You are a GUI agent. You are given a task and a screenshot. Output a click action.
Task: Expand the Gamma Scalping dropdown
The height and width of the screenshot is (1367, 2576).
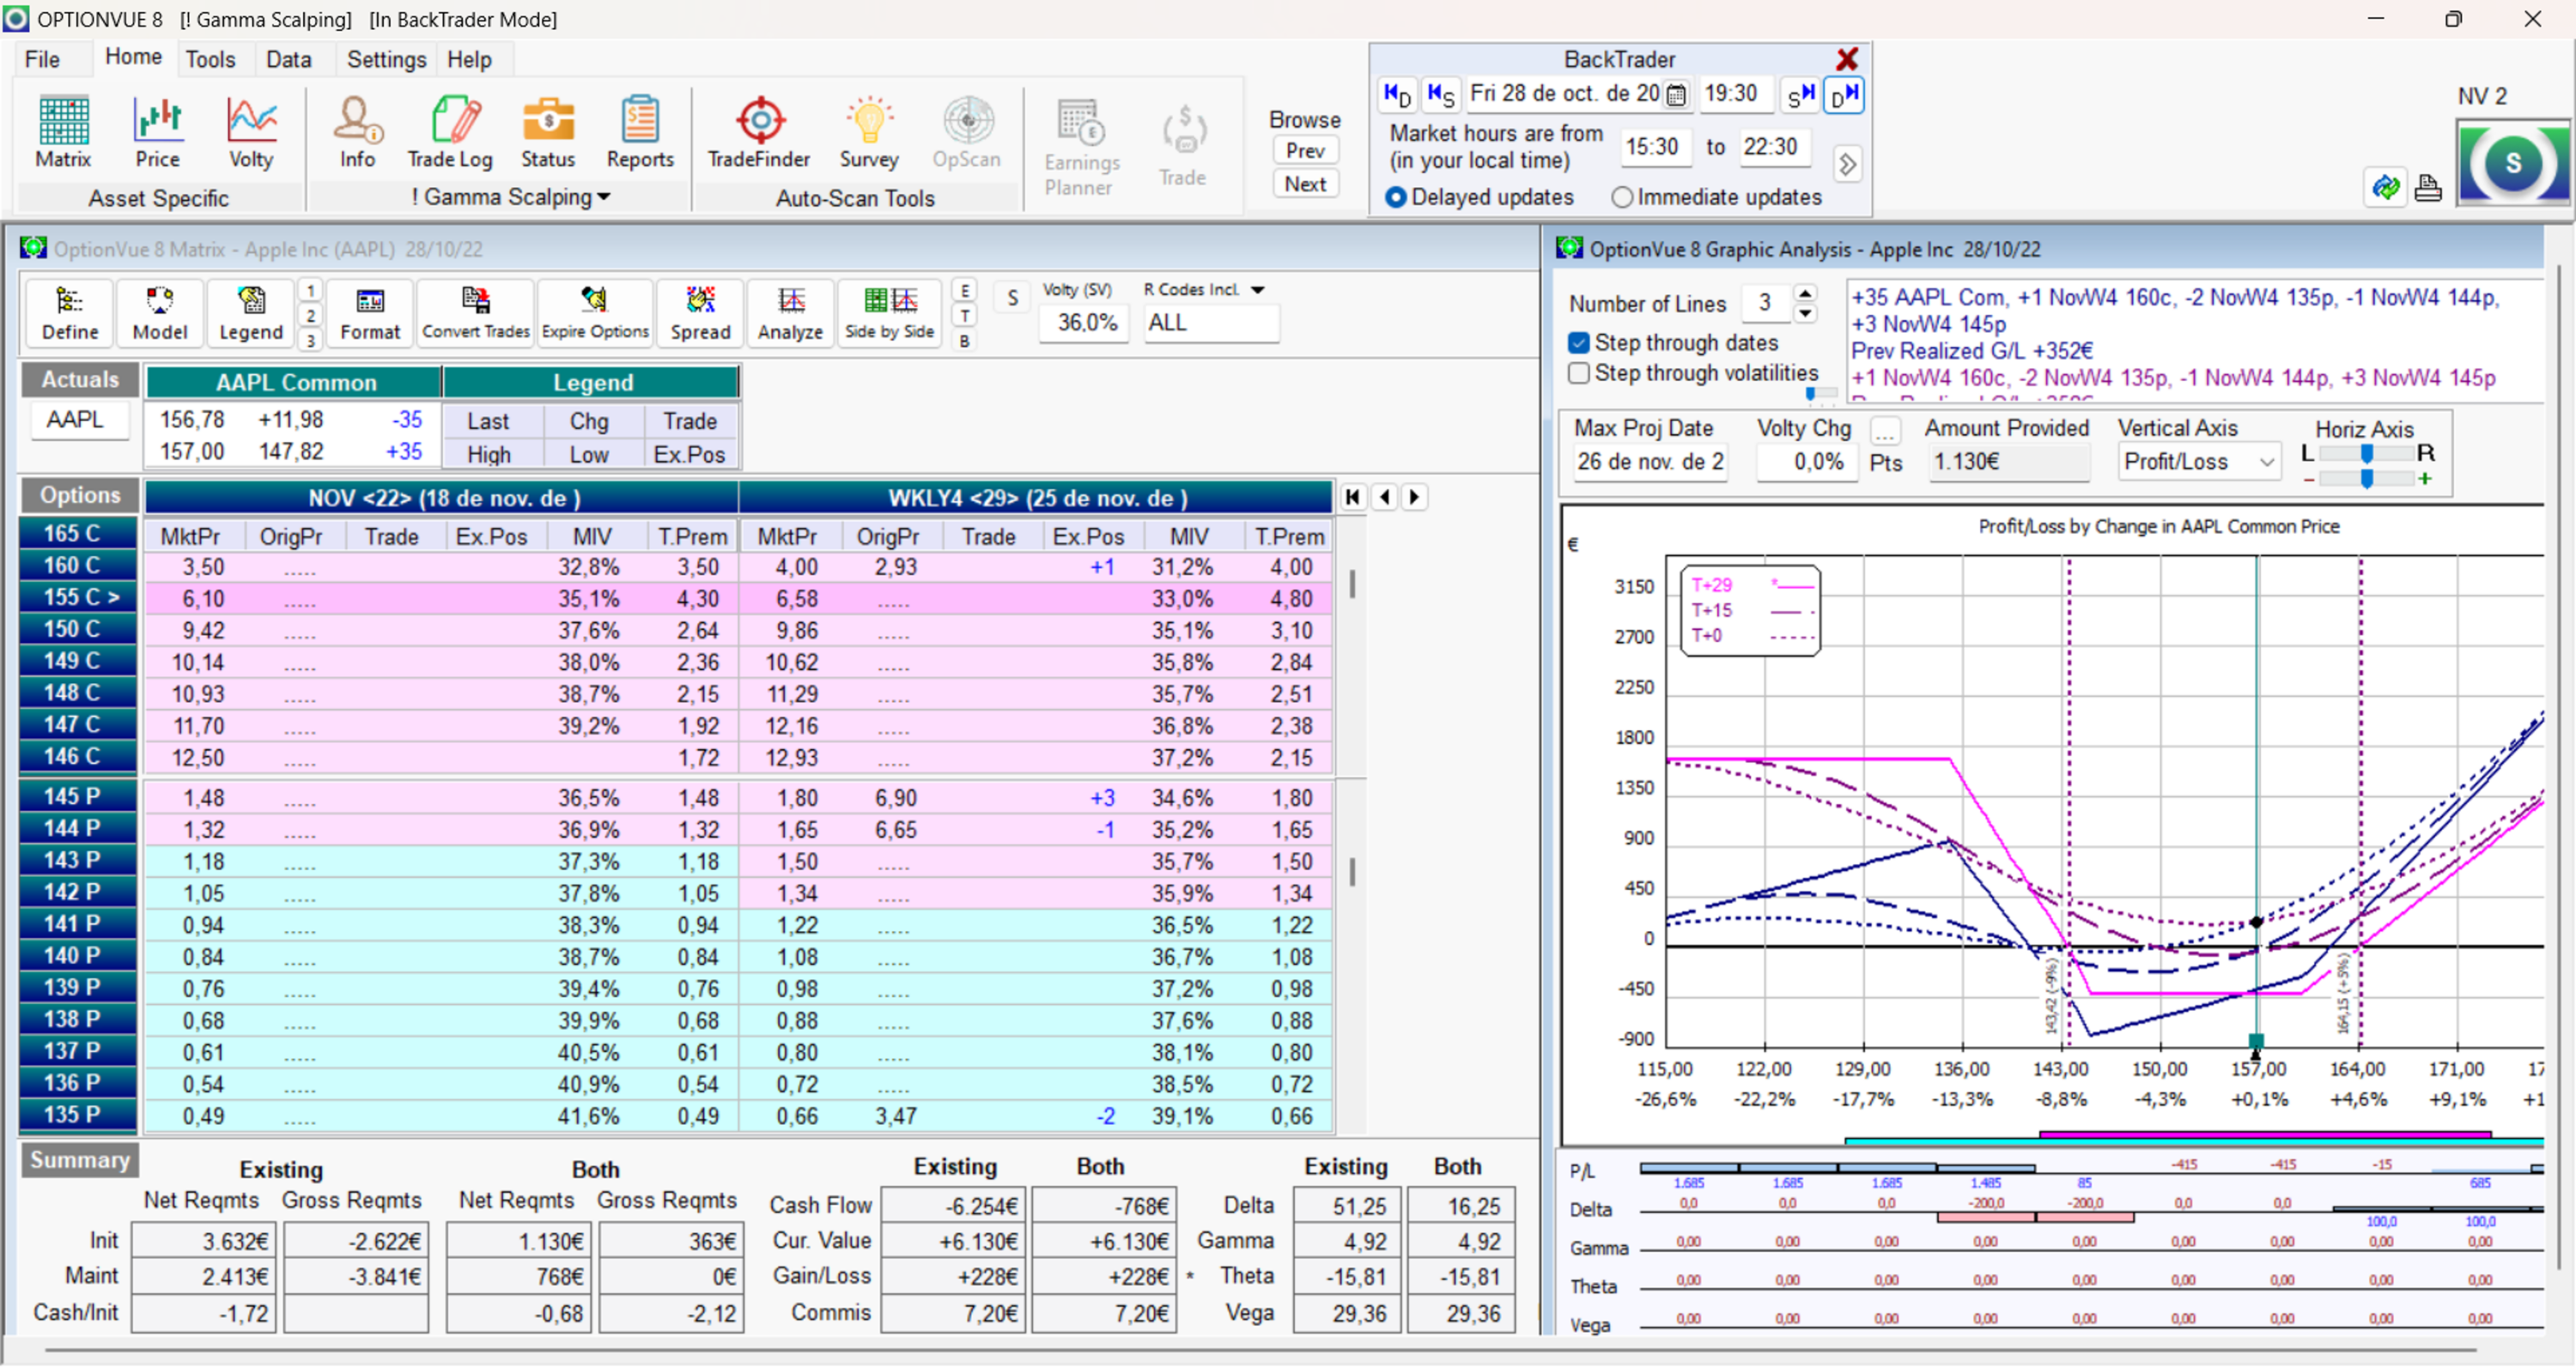[511, 198]
